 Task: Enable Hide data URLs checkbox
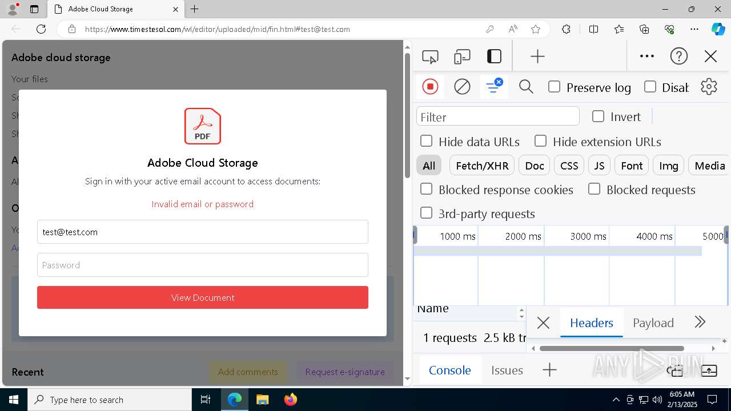pyautogui.click(x=426, y=141)
